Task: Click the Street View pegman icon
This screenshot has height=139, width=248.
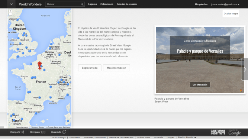Action: pyautogui.click(x=241, y=90)
